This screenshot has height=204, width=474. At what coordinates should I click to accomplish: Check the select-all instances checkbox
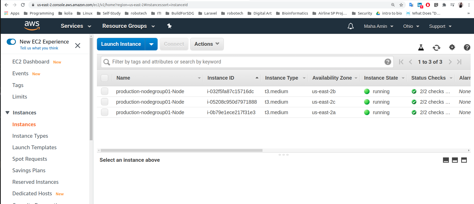pyautogui.click(x=105, y=78)
